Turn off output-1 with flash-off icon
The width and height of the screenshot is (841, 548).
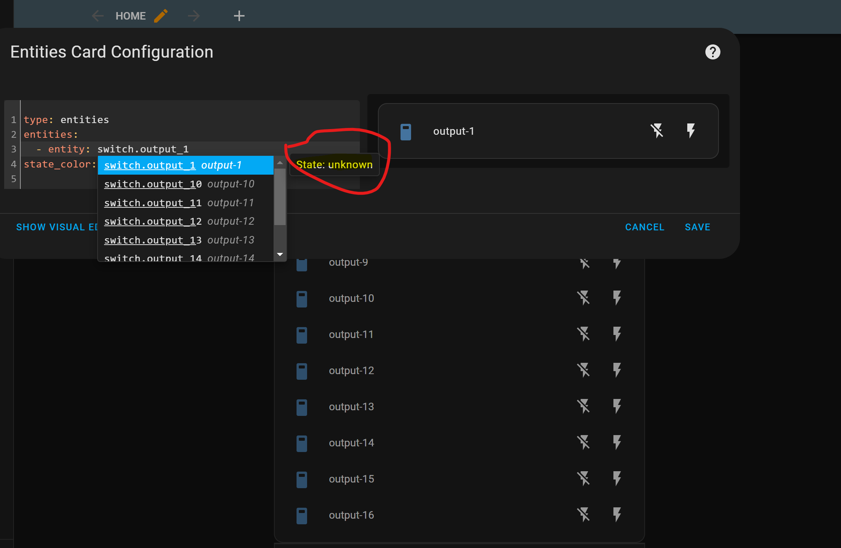pyautogui.click(x=657, y=131)
